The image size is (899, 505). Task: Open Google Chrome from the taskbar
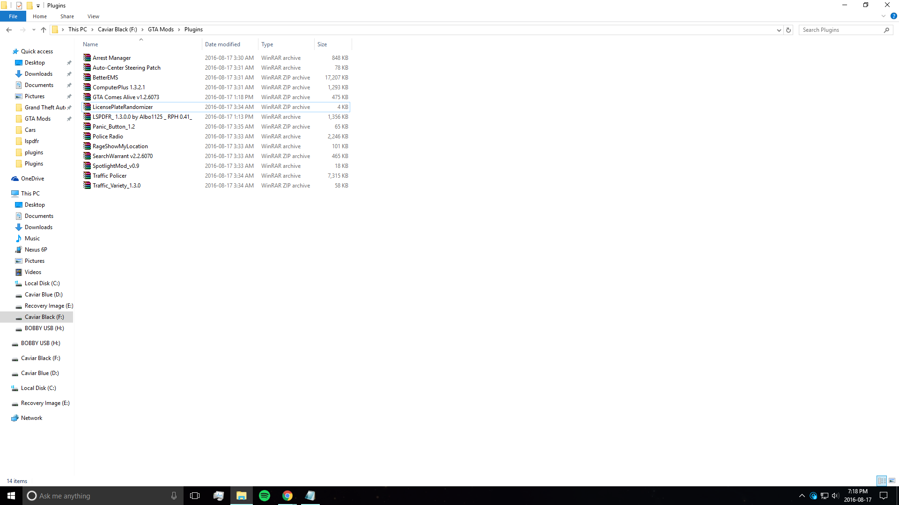[287, 496]
